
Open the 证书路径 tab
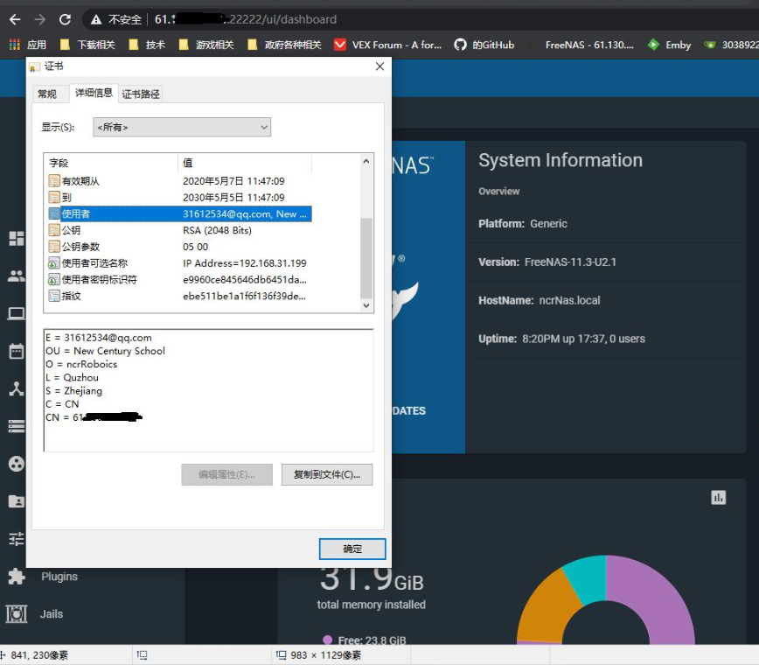(141, 94)
